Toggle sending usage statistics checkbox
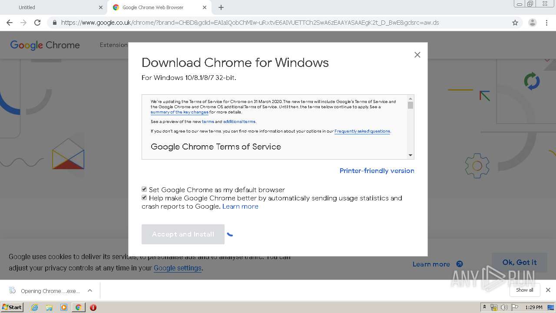Viewport: 556px width, 313px height. click(x=144, y=197)
